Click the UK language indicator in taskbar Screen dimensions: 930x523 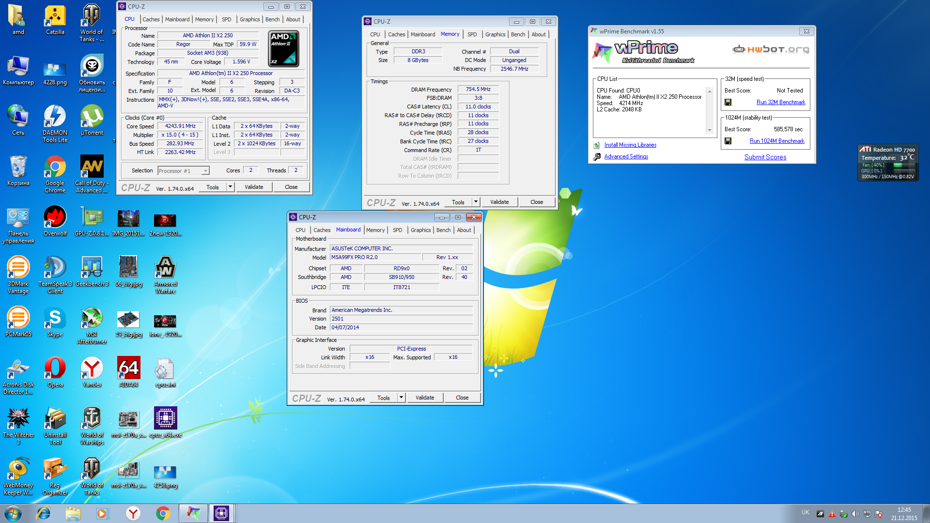pyautogui.click(x=805, y=512)
